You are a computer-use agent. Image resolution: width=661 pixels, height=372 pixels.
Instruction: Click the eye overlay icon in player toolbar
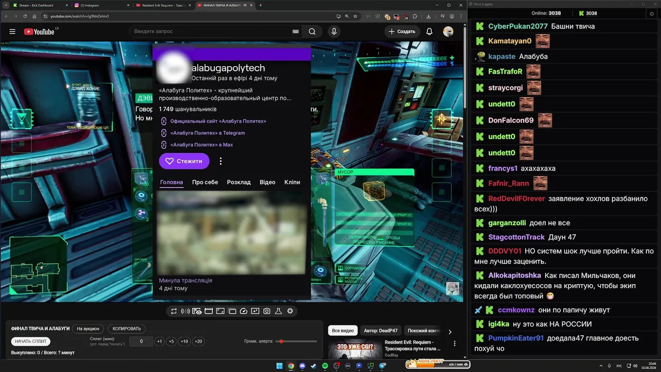tap(197, 311)
